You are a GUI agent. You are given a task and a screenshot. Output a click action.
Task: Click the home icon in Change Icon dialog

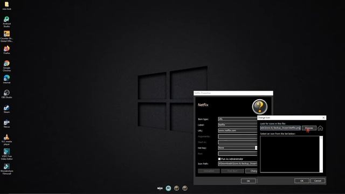(x=320, y=128)
